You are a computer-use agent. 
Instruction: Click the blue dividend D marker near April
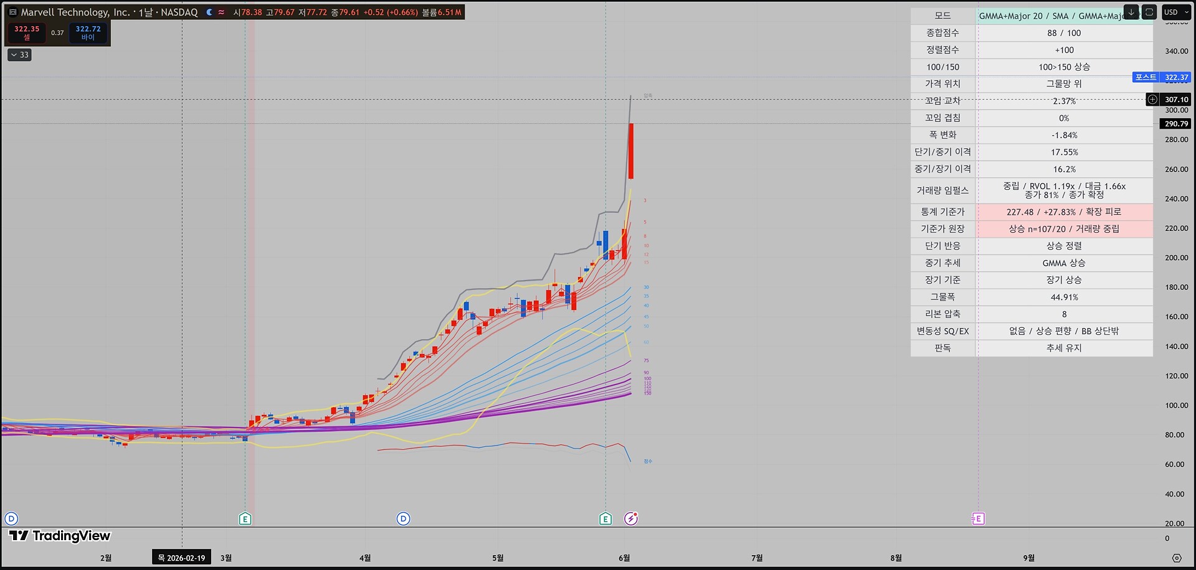[404, 518]
